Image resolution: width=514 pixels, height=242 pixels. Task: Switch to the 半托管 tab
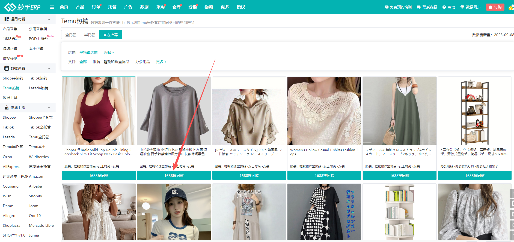(90, 35)
